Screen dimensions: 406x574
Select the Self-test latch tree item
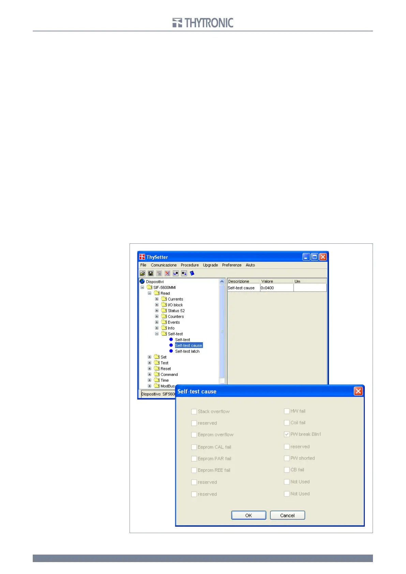[187, 351]
